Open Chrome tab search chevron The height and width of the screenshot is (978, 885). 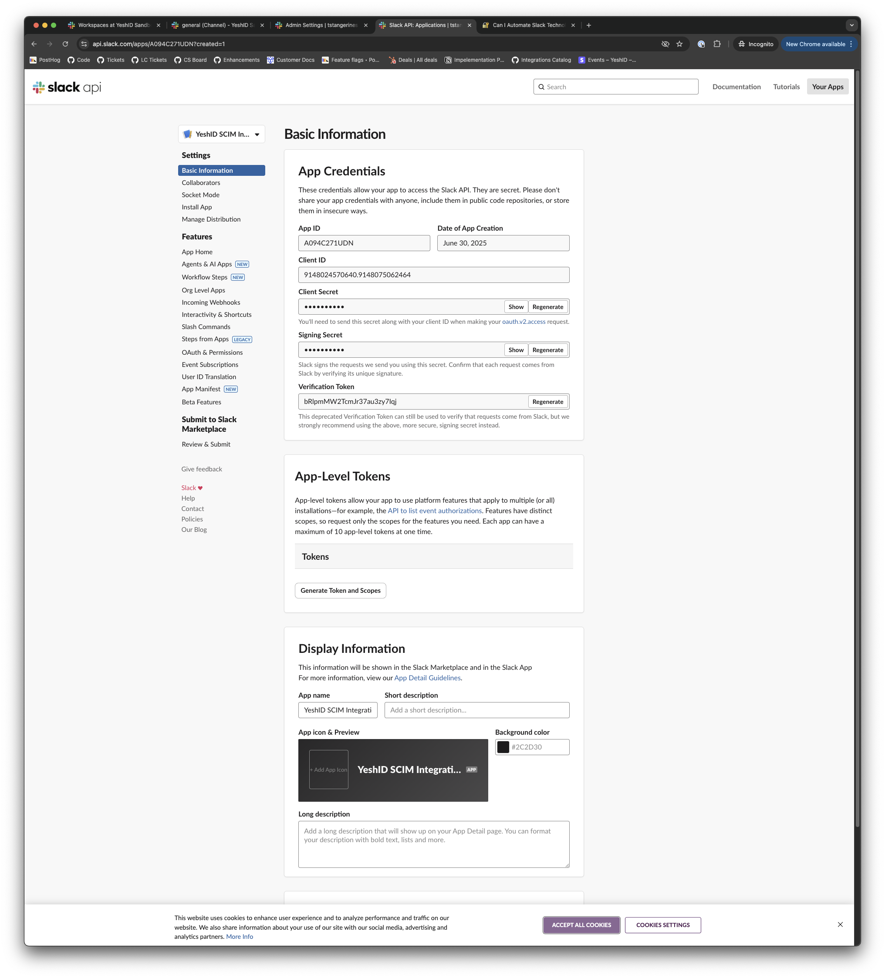pyautogui.click(x=851, y=25)
